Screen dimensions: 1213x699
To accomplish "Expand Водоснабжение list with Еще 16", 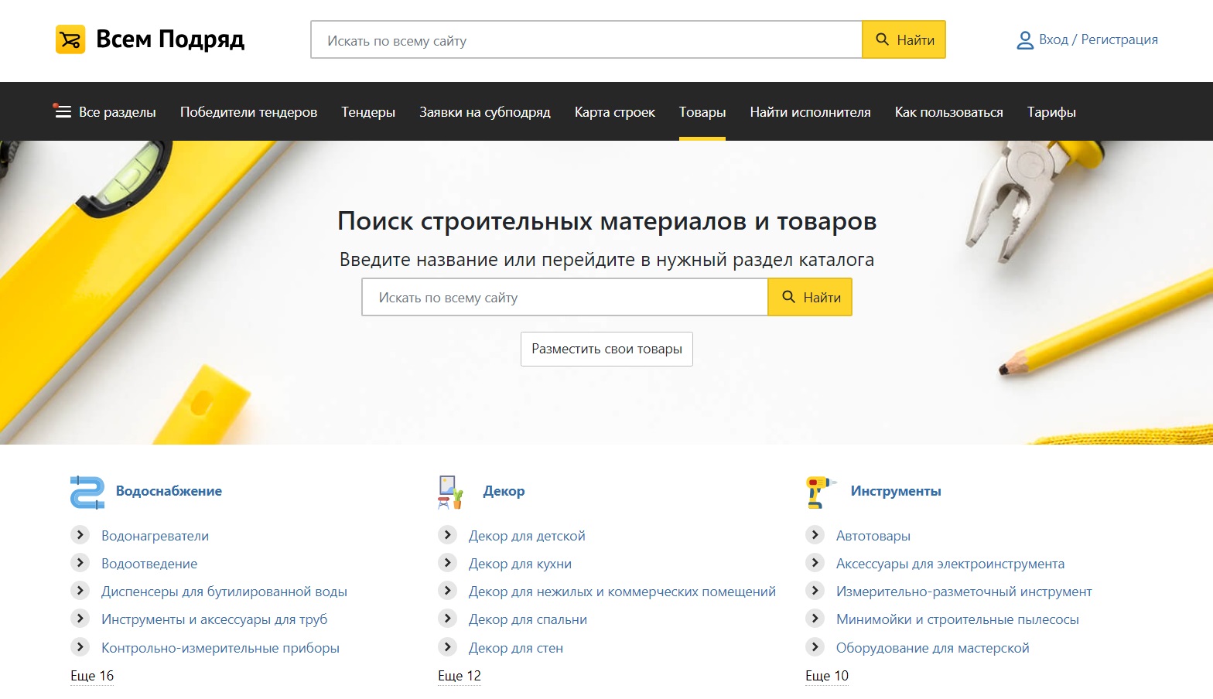I will pos(92,676).
